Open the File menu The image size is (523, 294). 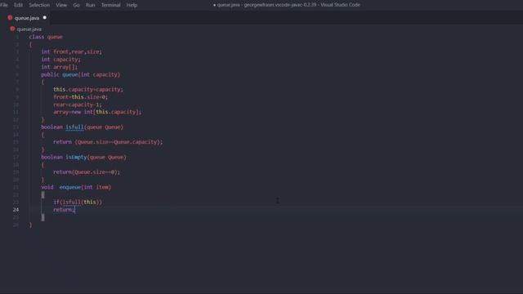click(x=4, y=5)
